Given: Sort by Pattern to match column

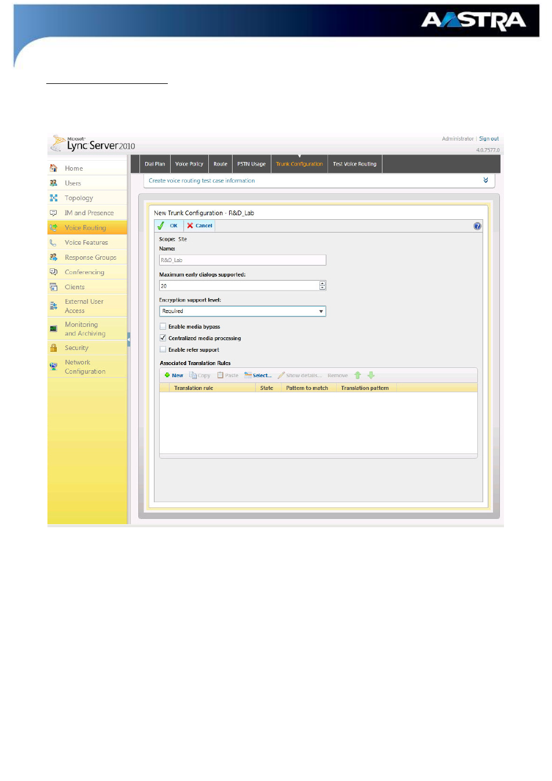Looking at the screenshot, I should pos(308,388).
